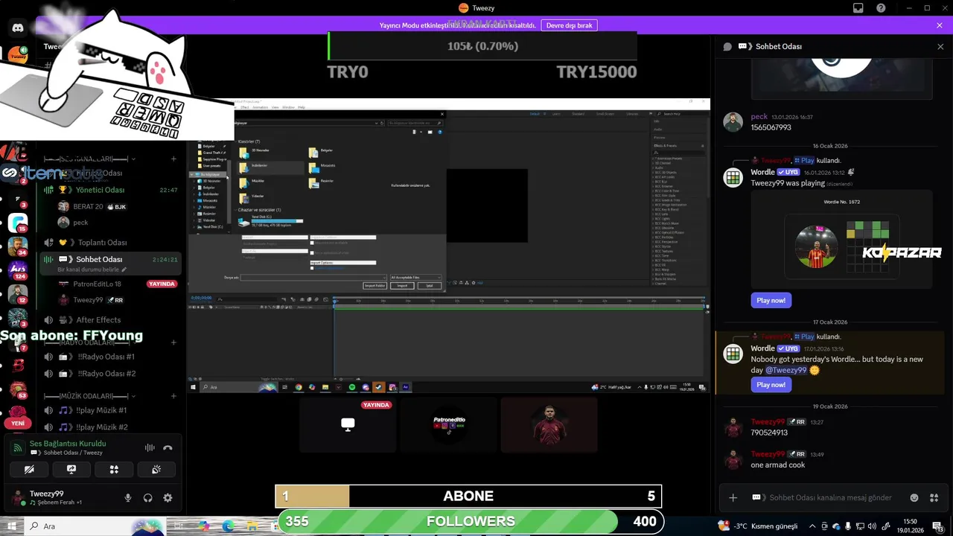Open the soundboard button
The image size is (953, 536).
point(156,470)
